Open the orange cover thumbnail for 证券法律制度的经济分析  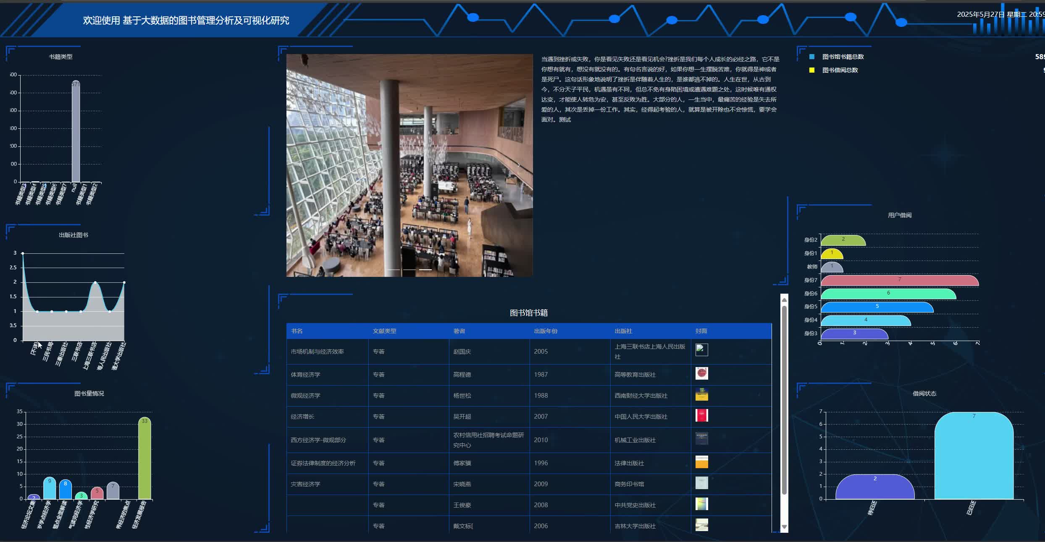click(701, 462)
